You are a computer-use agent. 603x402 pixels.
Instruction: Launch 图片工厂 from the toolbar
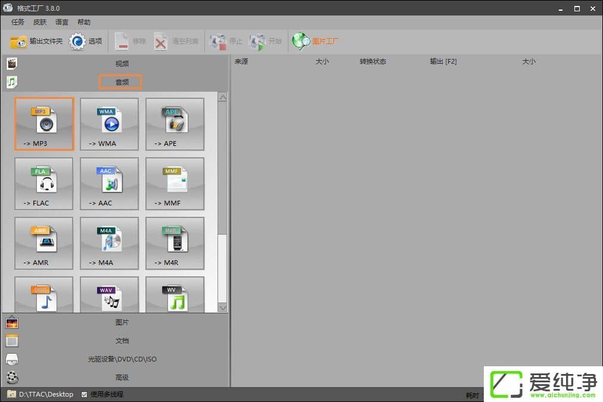click(x=316, y=41)
